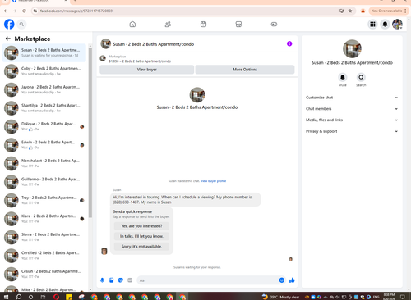This screenshot has height=300, width=411.
Task: Open Susan conversation in the list
Action: tap(44, 52)
